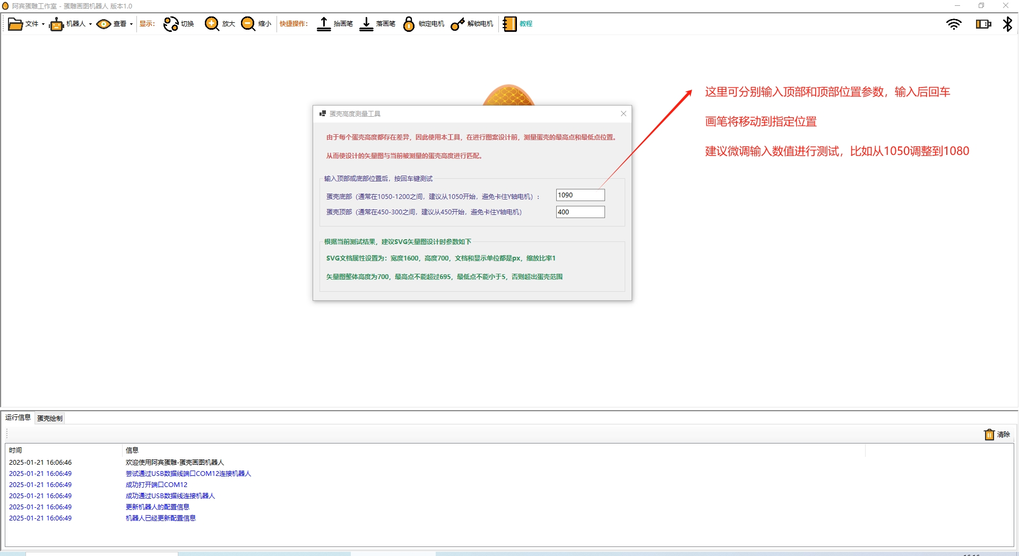The width and height of the screenshot is (1019, 556).
Task: Close the 蛋壳高度测量工具 dialog
Action: coord(624,114)
